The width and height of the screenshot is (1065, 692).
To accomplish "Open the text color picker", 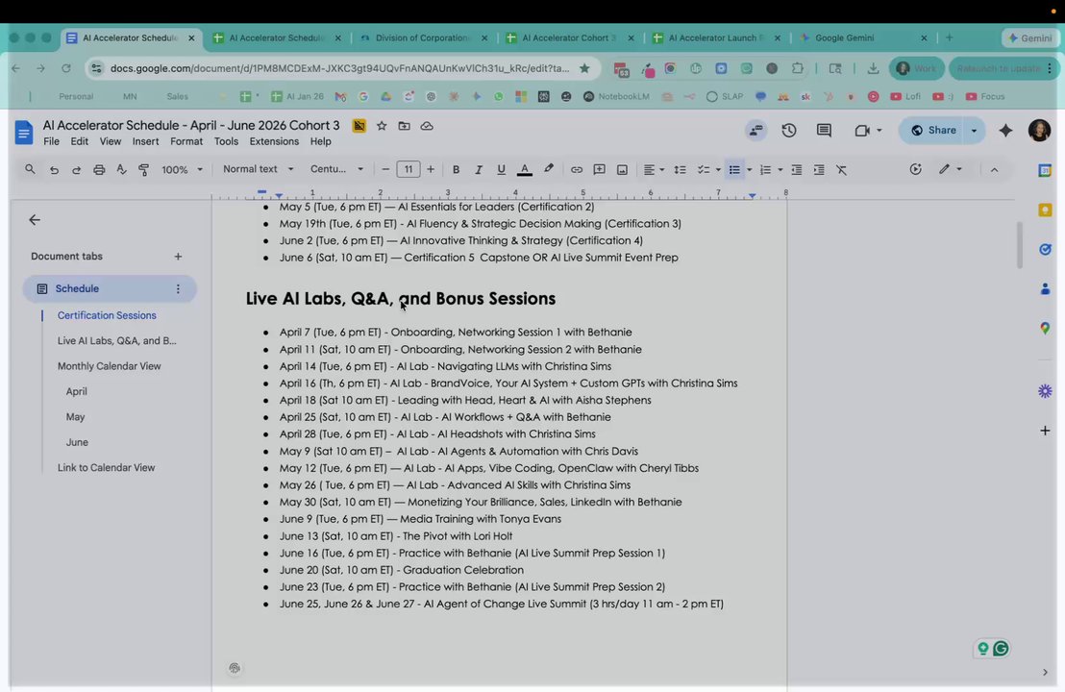I will [525, 170].
